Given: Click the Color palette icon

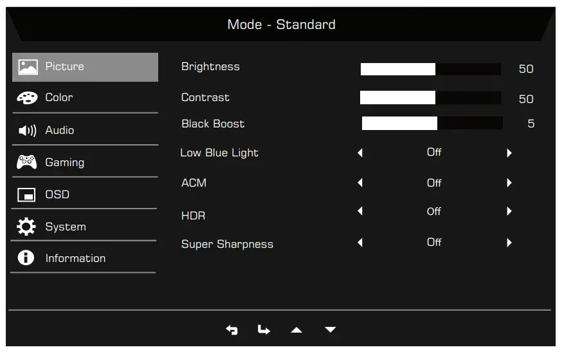Looking at the screenshot, I should [x=27, y=98].
